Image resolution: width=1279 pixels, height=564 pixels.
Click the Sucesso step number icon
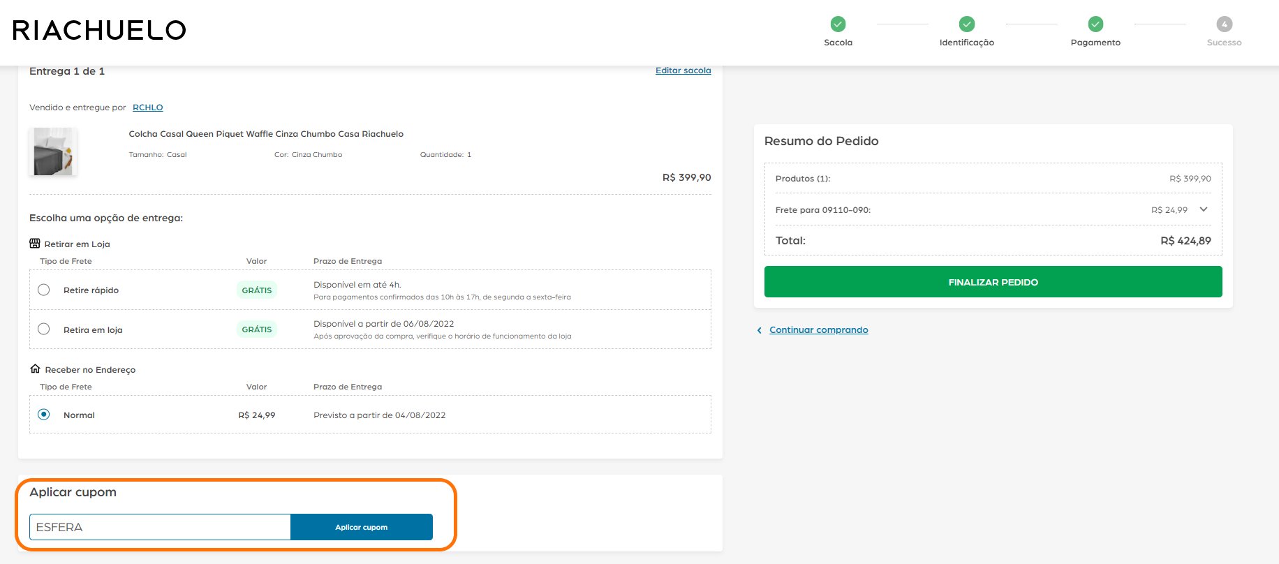[x=1224, y=24]
